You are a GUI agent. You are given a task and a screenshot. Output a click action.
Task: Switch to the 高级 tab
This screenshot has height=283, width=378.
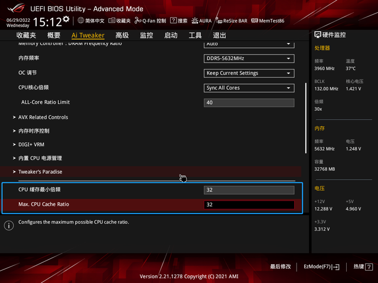click(122, 35)
